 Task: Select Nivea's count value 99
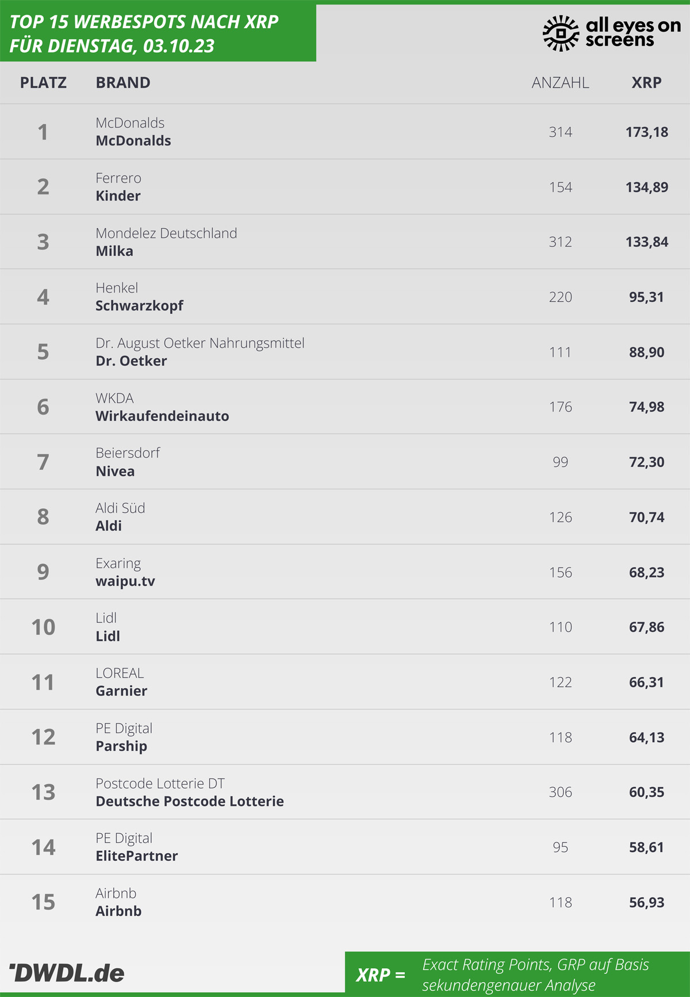click(x=561, y=462)
